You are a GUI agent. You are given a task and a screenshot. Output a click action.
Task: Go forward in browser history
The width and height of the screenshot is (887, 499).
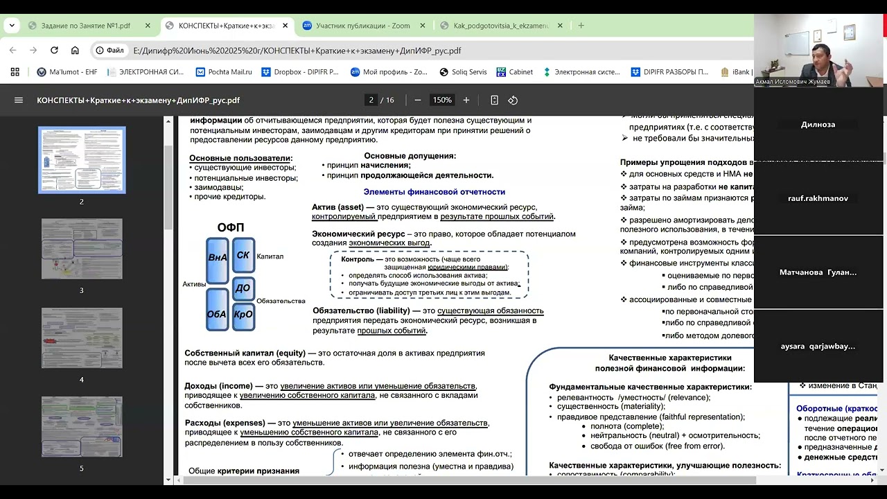pyautogui.click(x=33, y=51)
